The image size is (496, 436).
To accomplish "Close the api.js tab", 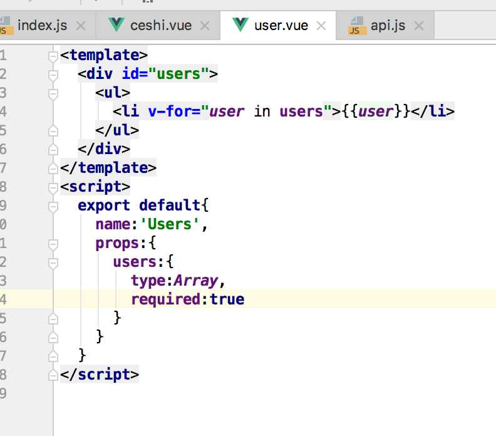I will [x=419, y=26].
